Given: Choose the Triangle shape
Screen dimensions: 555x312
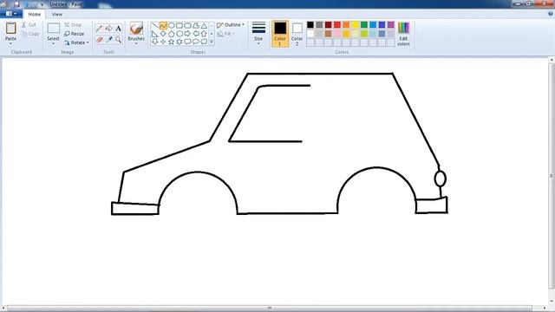Looking at the screenshot, I should click(204, 26).
